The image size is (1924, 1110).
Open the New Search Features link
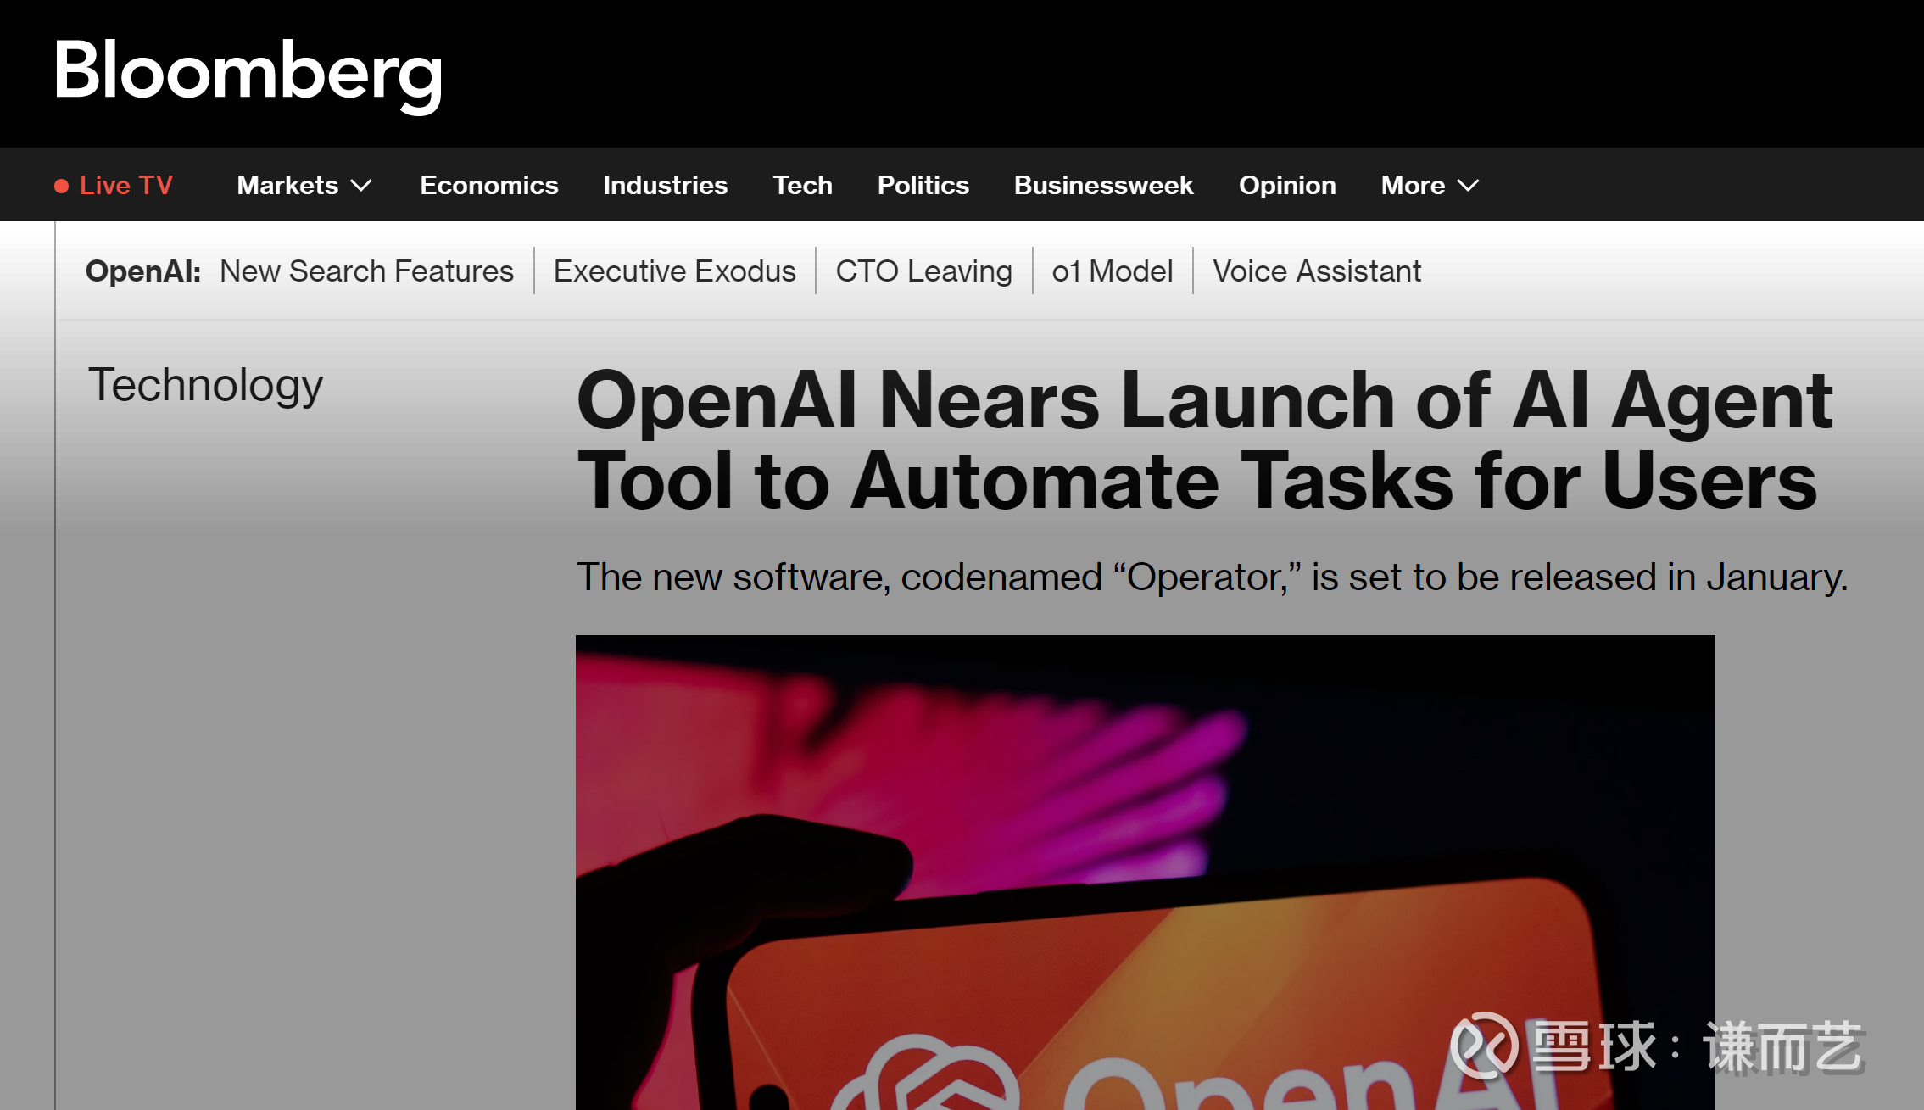click(366, 271)
